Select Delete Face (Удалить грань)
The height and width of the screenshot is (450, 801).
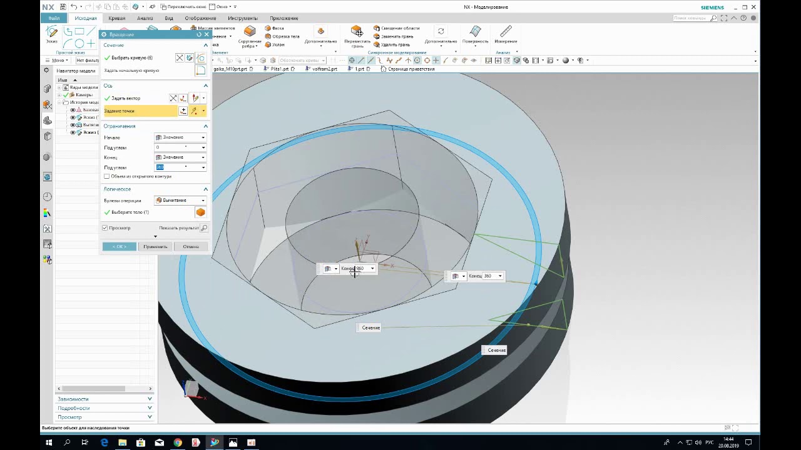coord(392,44)
